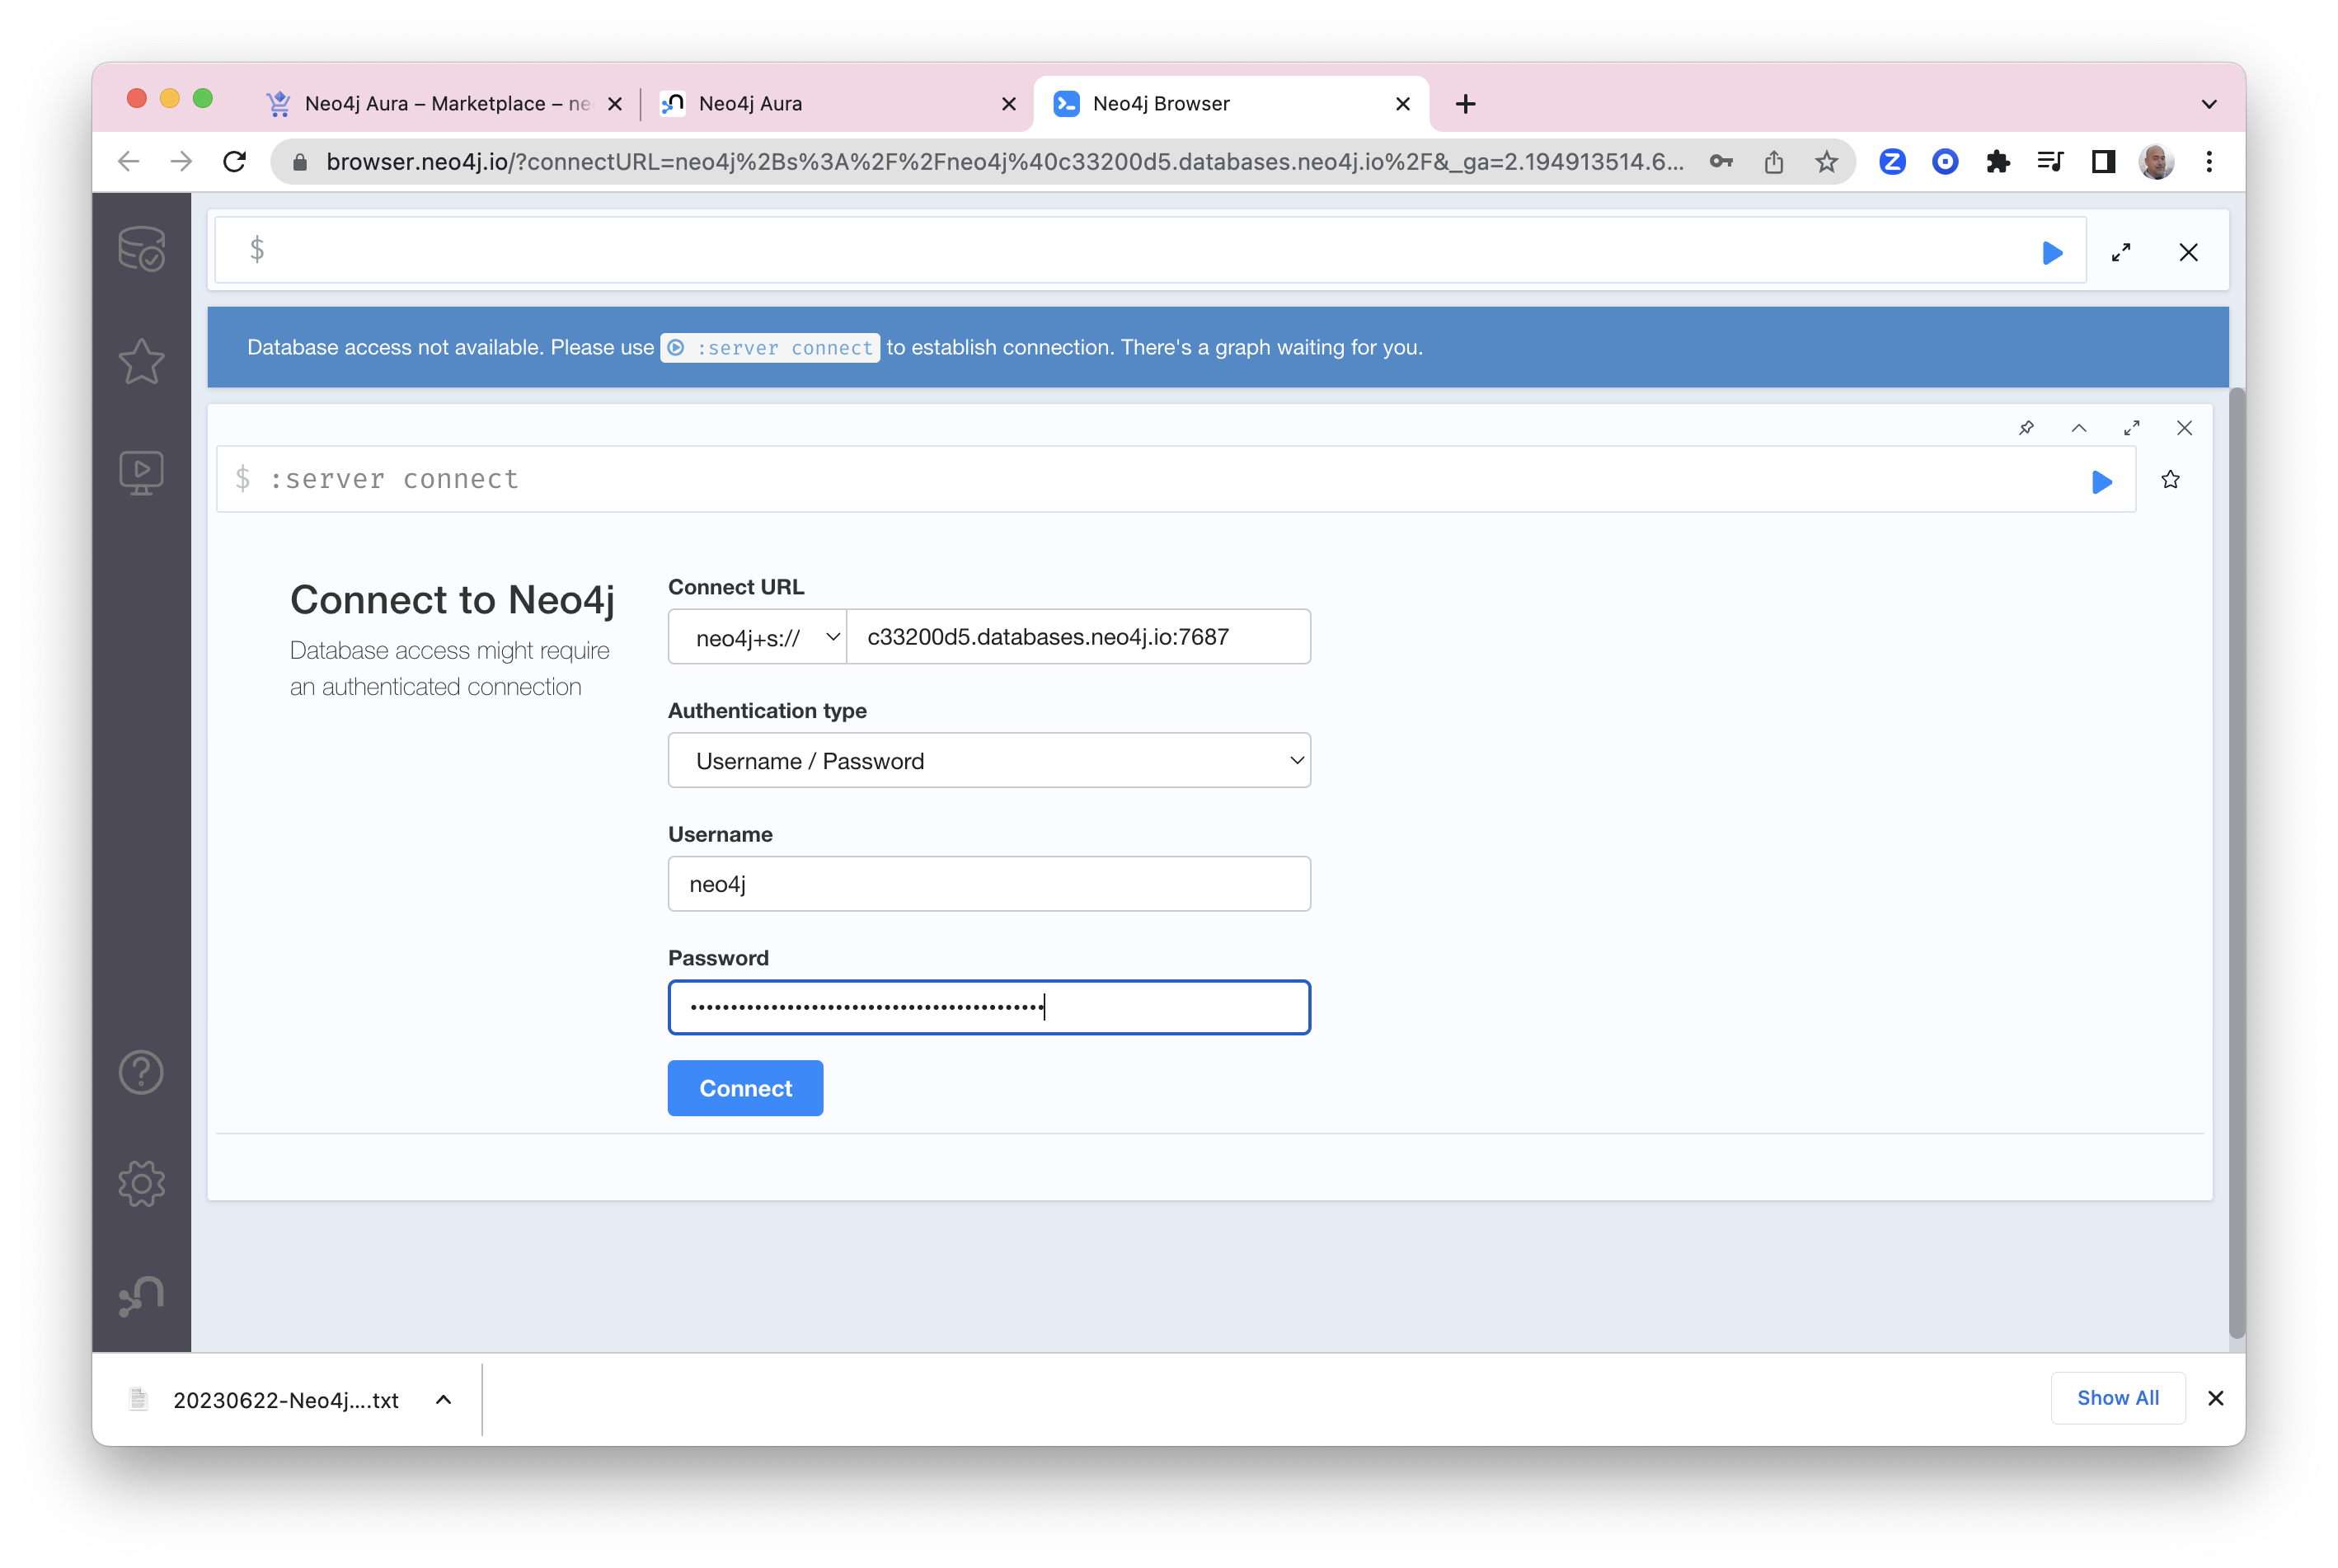Click the :server connect link in banner

click(770, 348)
